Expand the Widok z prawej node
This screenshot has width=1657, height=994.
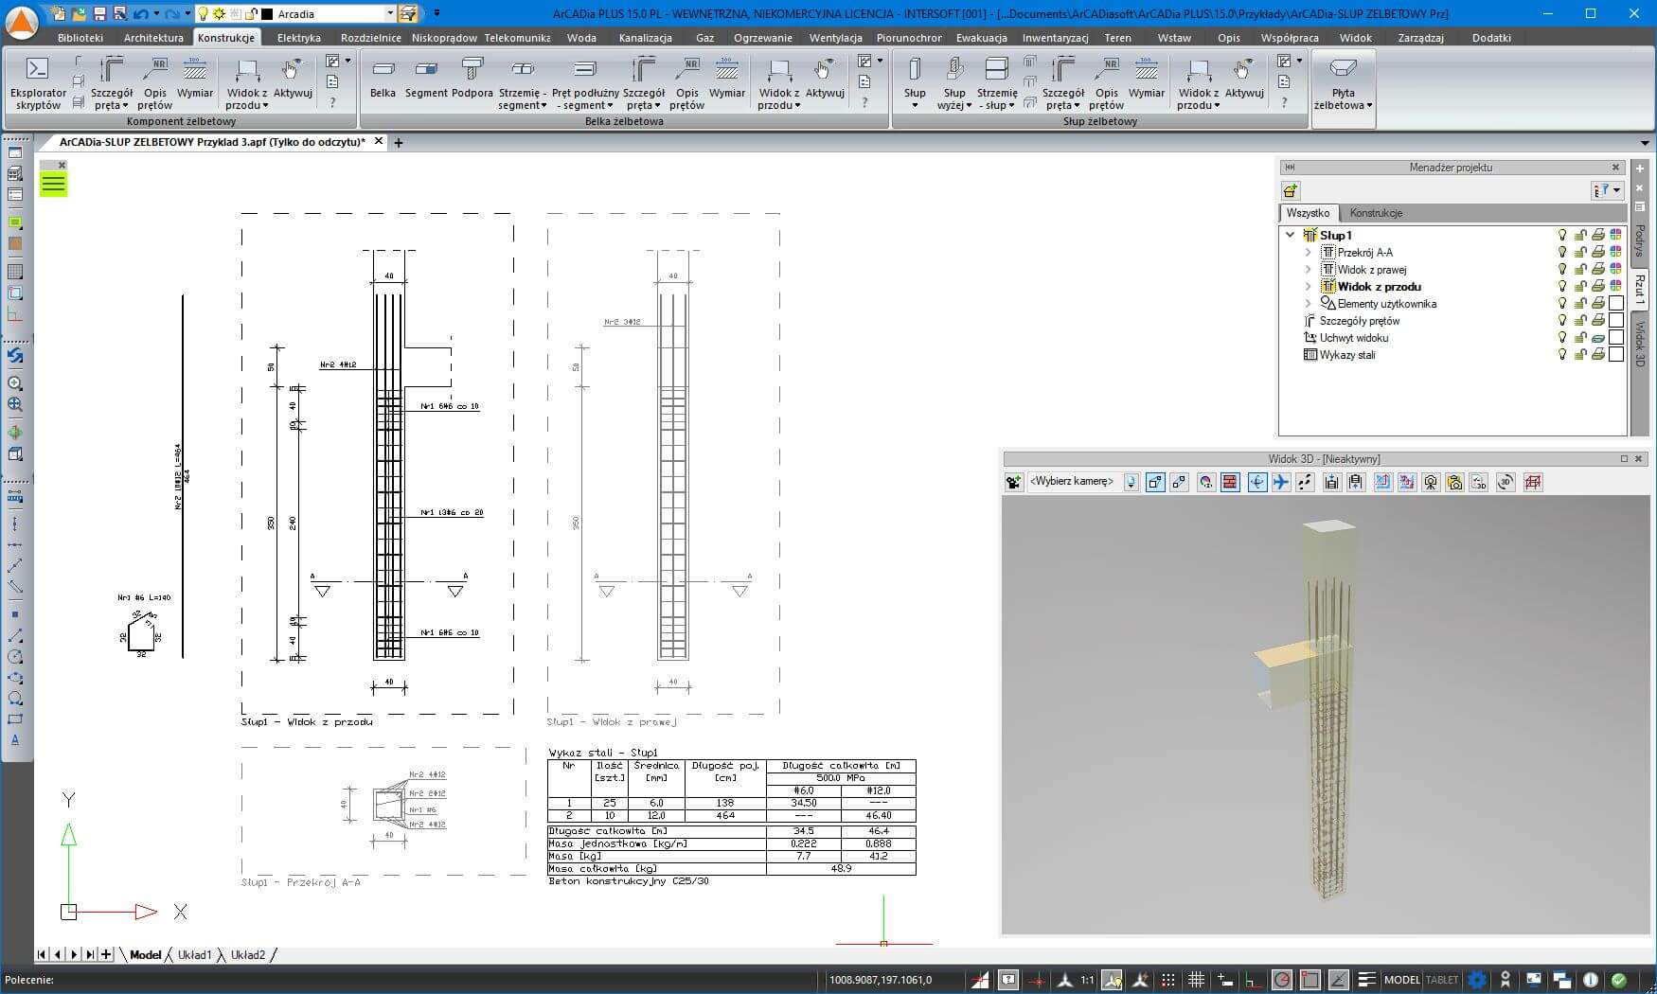coord(1309,269)
